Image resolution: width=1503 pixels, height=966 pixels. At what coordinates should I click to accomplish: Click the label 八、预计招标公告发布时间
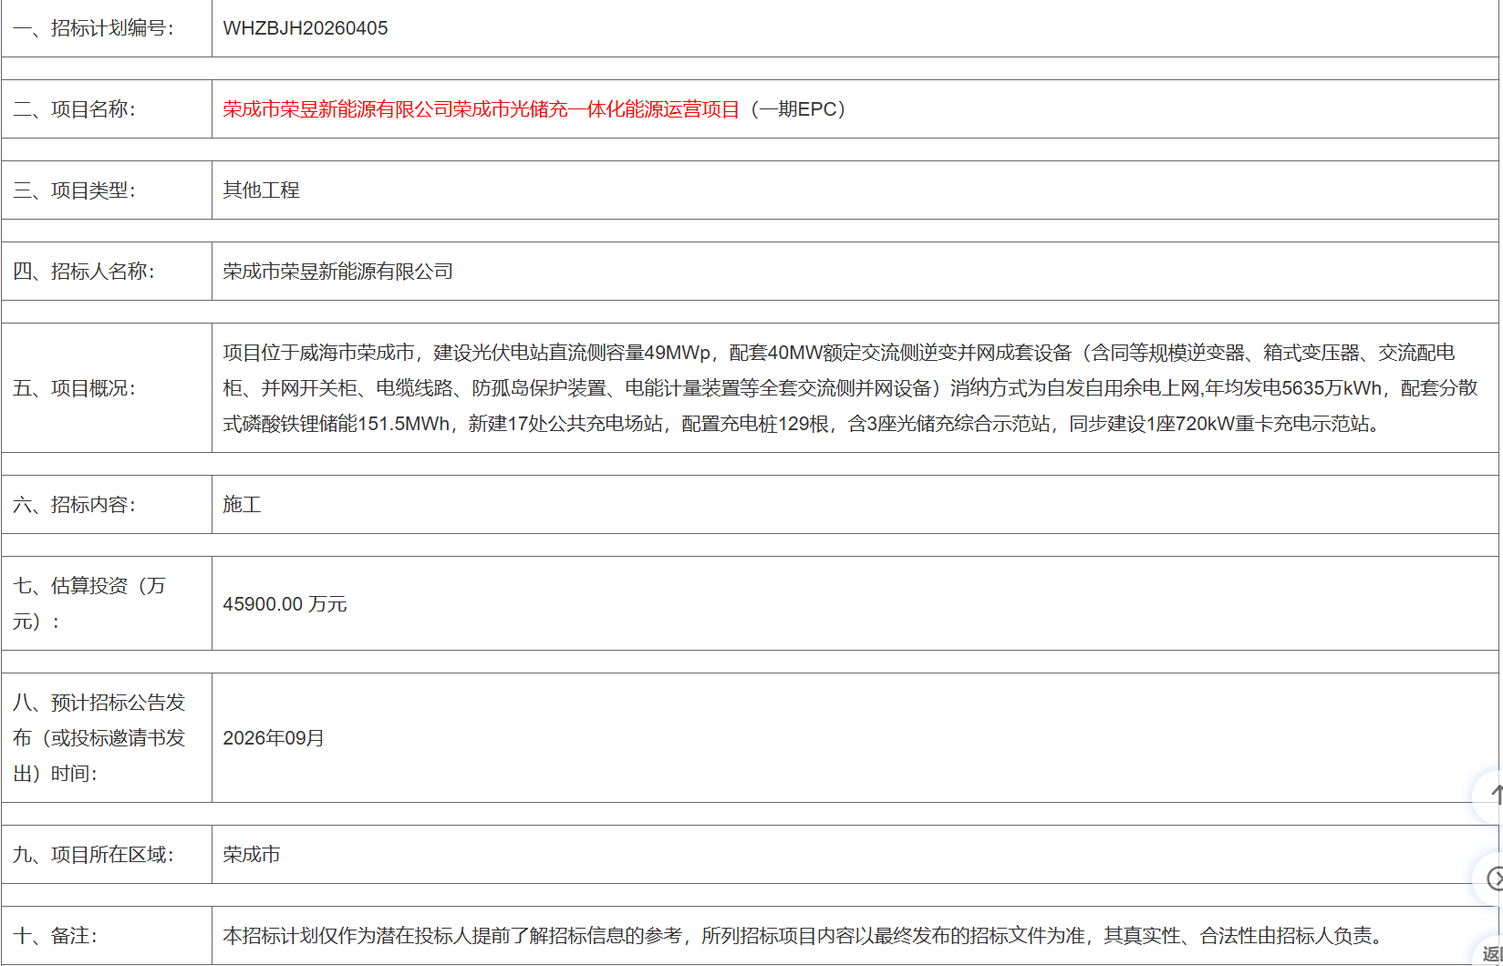(x=99, y=738)
